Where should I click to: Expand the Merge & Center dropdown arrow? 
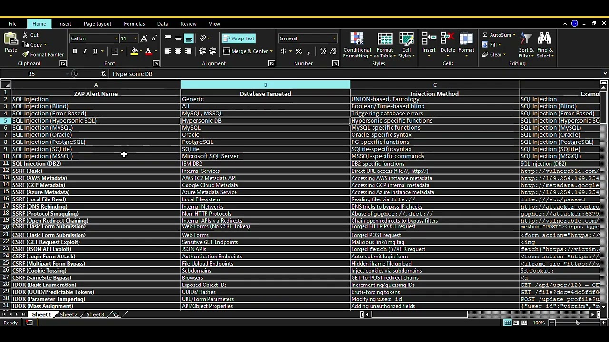271,51
